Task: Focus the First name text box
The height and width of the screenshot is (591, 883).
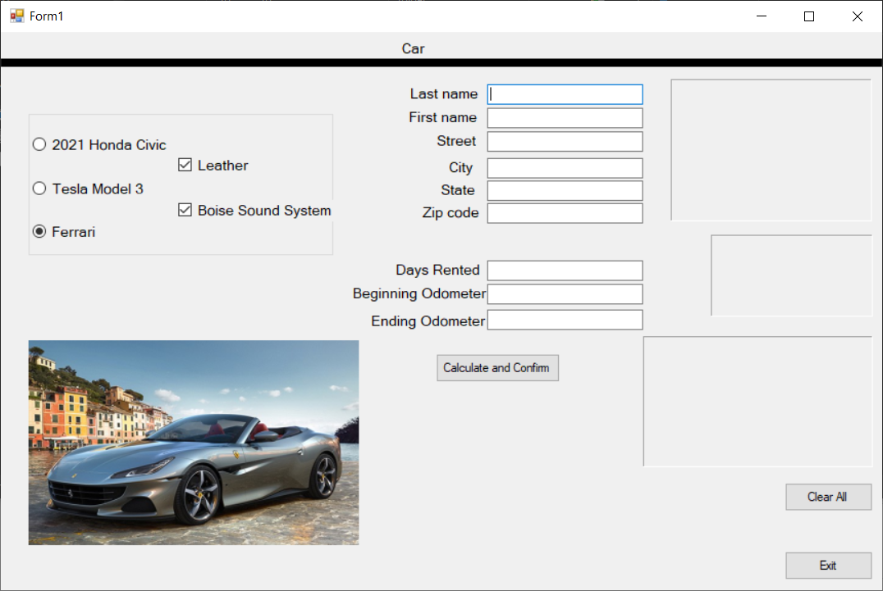Action: (565, 117)
